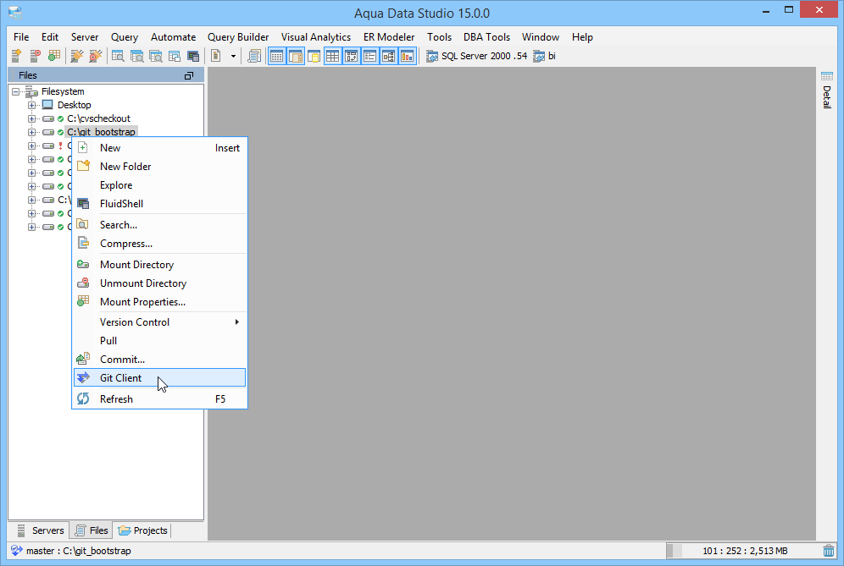Choose New Folder from the context menu
This screenshot has width=844, height=566.
pyautogui.click(x=160, y=167)
